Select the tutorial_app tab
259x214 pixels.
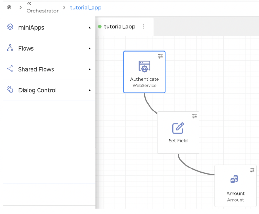pyautogui.click(x=119, y=27)
